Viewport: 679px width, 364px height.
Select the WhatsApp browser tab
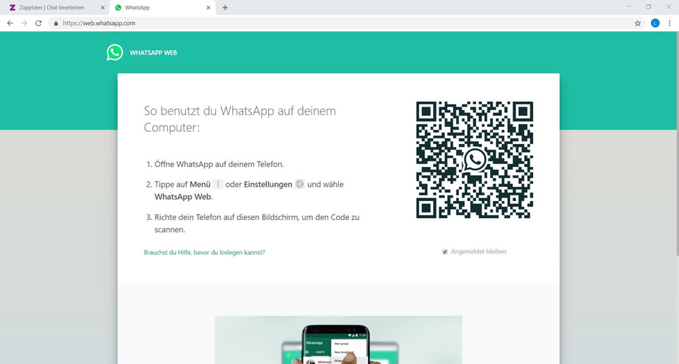(162, 7)
